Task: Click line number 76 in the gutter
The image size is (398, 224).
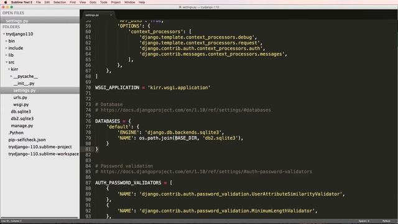Action: pyautogui.click(x=88, y=121)
